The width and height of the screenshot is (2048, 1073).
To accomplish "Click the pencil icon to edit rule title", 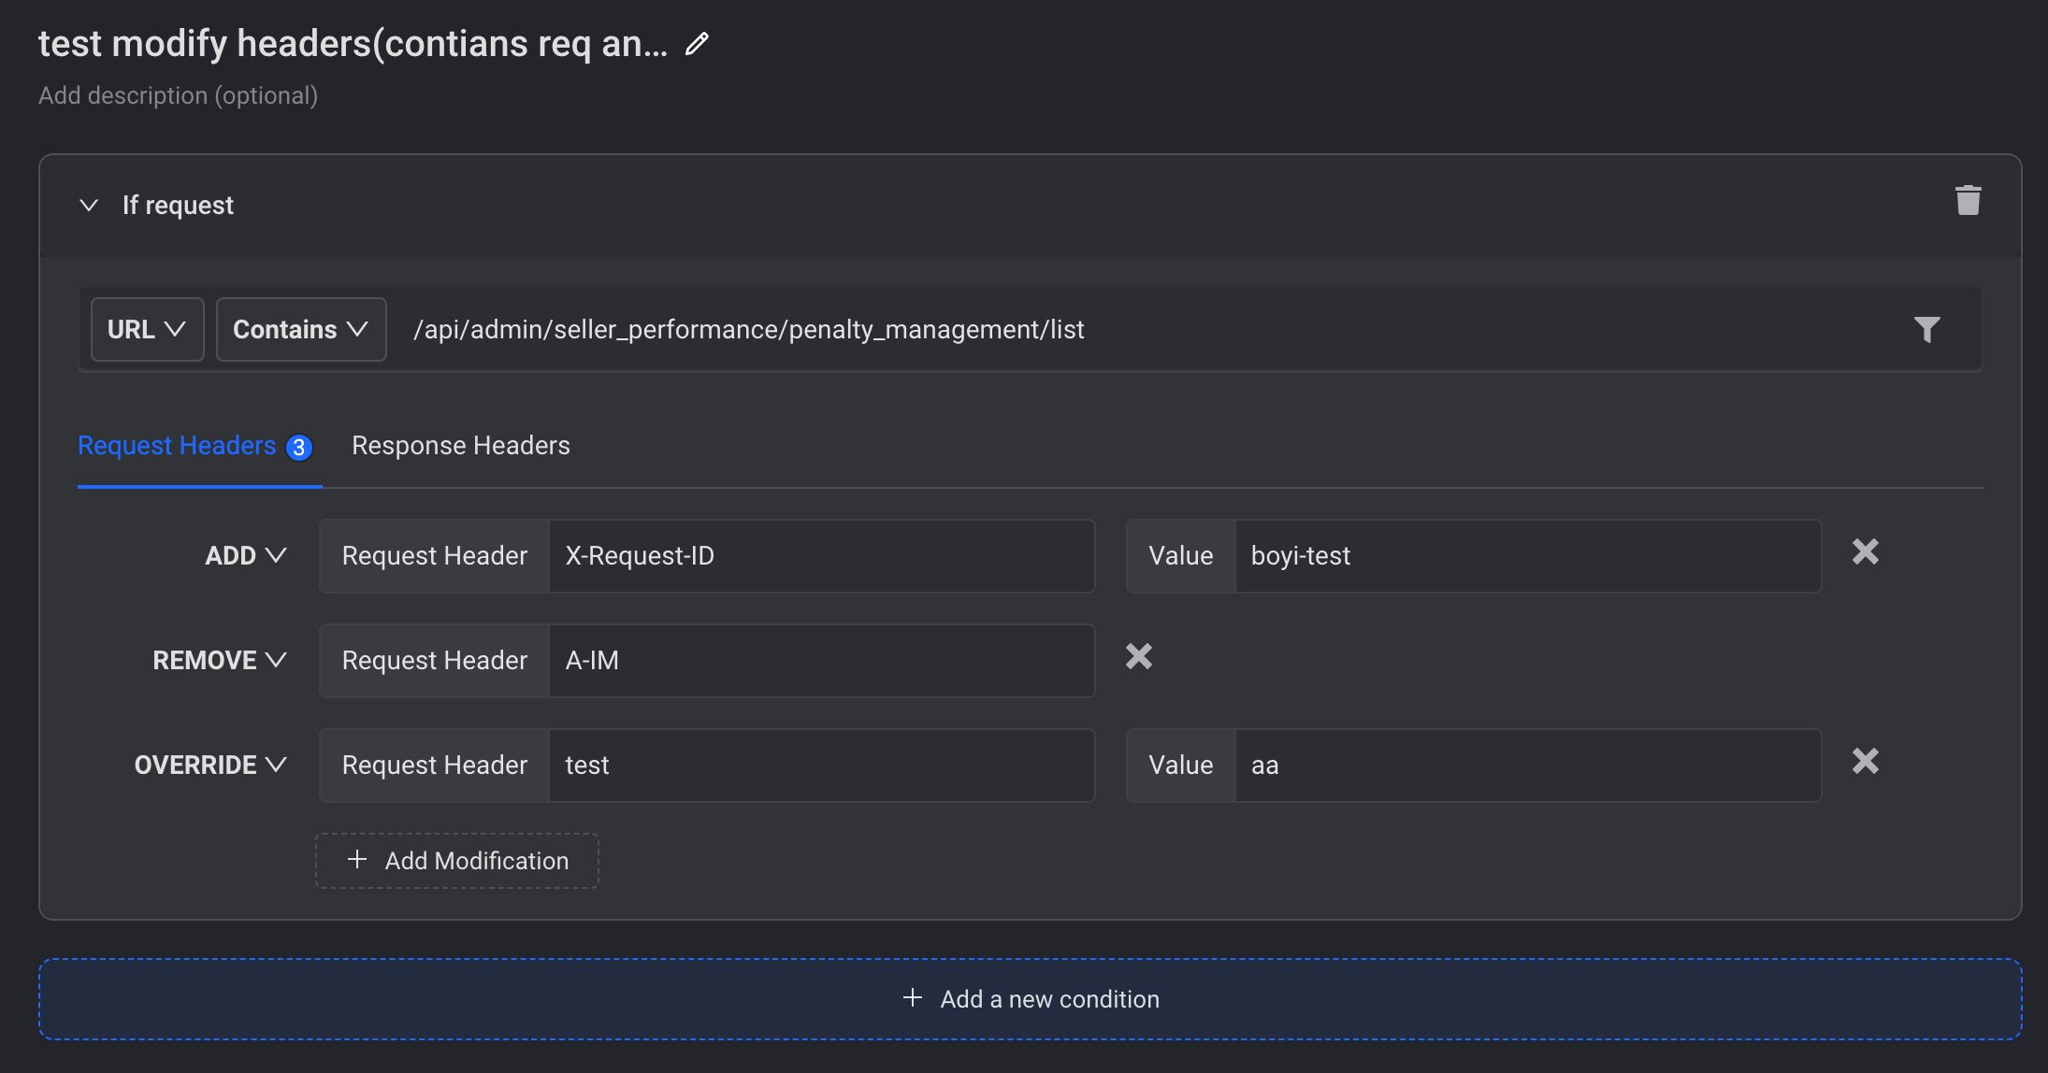I will (x=697, y=44).
